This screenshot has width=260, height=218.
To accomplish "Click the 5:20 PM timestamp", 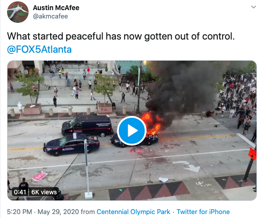I will point(19,212).
